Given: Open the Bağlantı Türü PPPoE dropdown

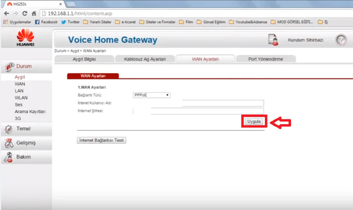Looking at the screenshot, I should coord(152,95).
